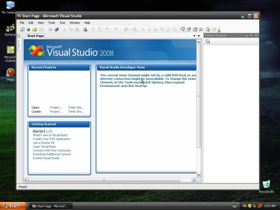Open the active files dropdown beside Start Page
Image resolution: width=280 pixels, height=210 pixels.
click(194, 36)
